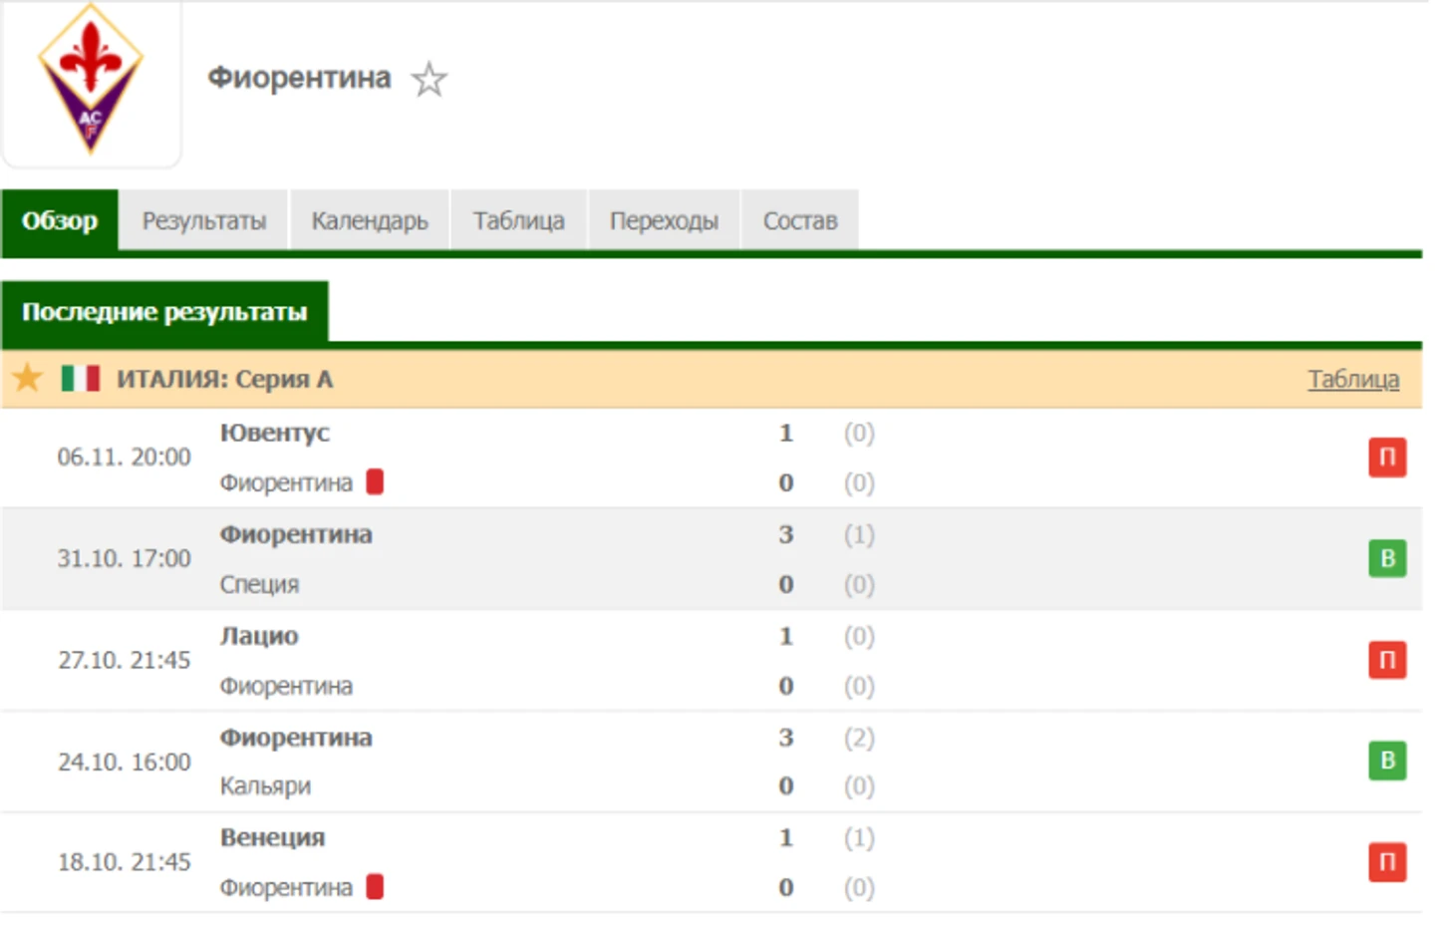Click the green В badge for Специя match
The height and width of the screenshot is (936, 1455).
click(x=1386, y=558)
